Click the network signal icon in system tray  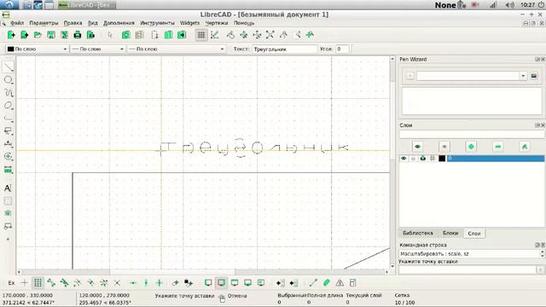(x=493, y=5)
